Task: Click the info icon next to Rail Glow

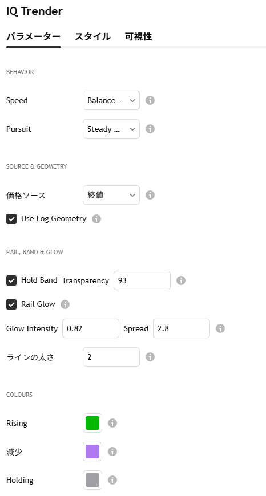Action: click(x=65, y=304)
